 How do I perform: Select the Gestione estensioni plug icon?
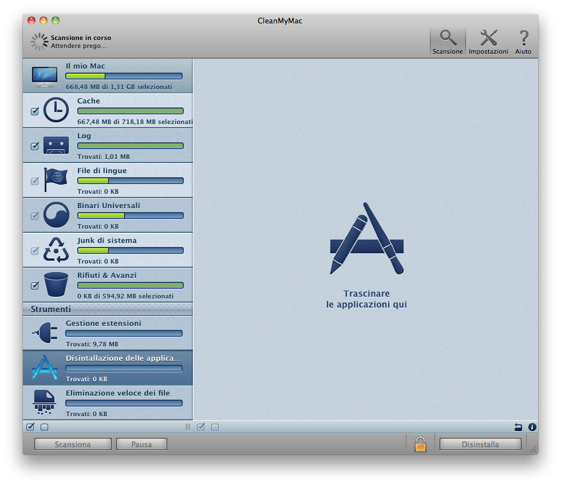point(44,333)
